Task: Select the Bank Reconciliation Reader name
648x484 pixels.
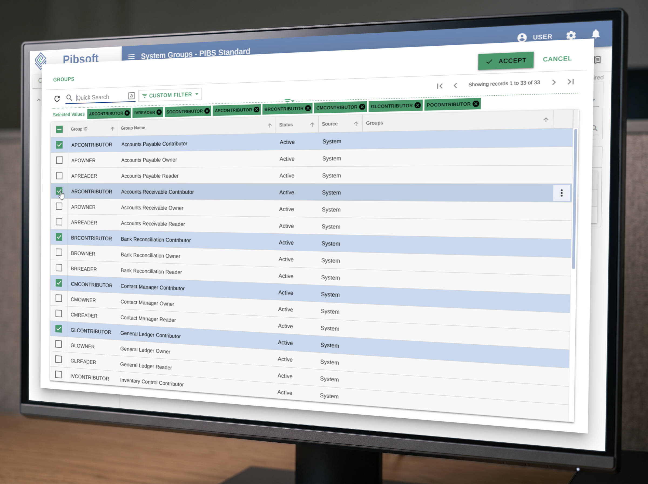Action: click(x=151, y=271)
